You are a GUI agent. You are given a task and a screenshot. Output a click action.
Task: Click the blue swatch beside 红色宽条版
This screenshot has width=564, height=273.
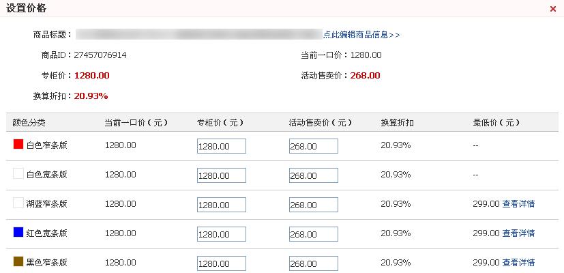(18, 232)
